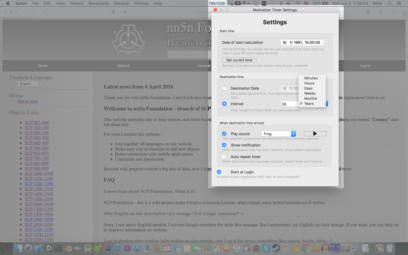Toggle the Play sound checkbox
Screen dimensions: 408x255
click(224, 134)
